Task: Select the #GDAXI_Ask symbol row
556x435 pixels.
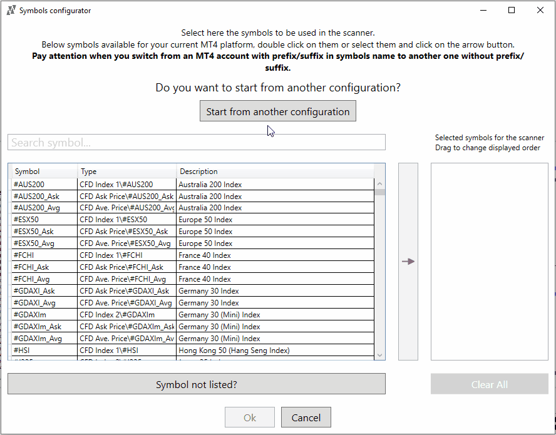Action: tap(193, 290)
